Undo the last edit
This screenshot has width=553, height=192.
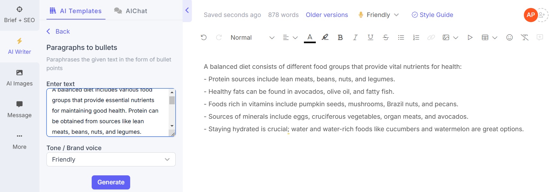point(204,37)
